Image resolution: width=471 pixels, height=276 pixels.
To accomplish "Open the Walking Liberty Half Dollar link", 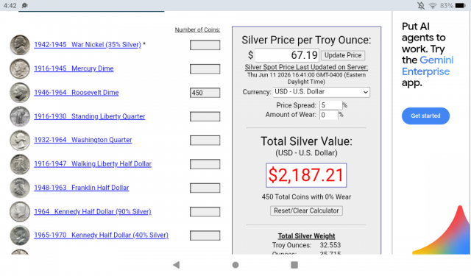I will [93, 164].
